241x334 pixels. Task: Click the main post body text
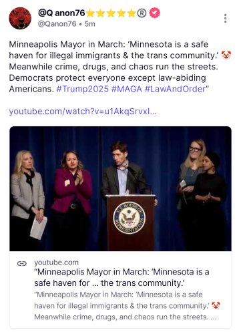120,67
